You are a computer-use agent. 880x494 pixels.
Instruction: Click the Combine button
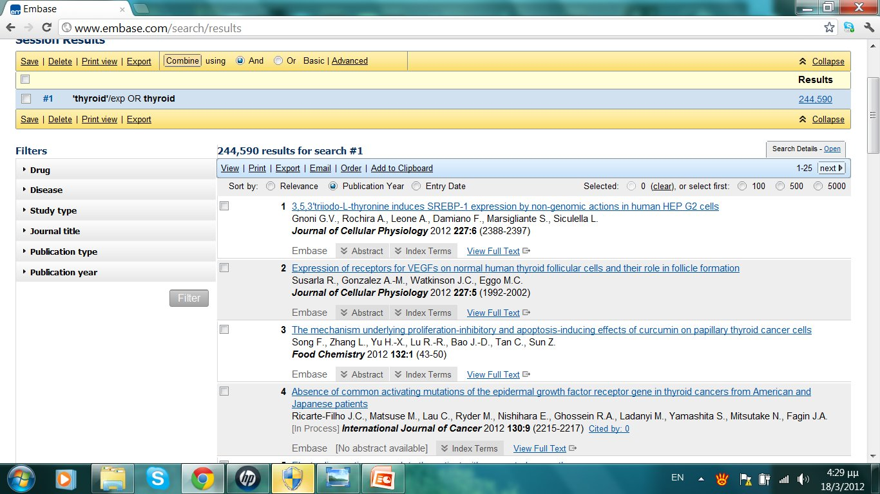coord(182,60)
